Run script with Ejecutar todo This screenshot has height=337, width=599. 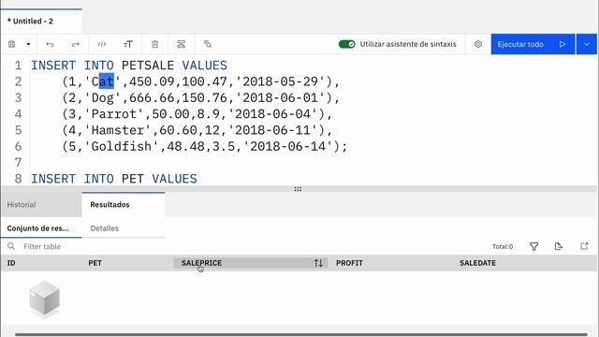point(533,44)
